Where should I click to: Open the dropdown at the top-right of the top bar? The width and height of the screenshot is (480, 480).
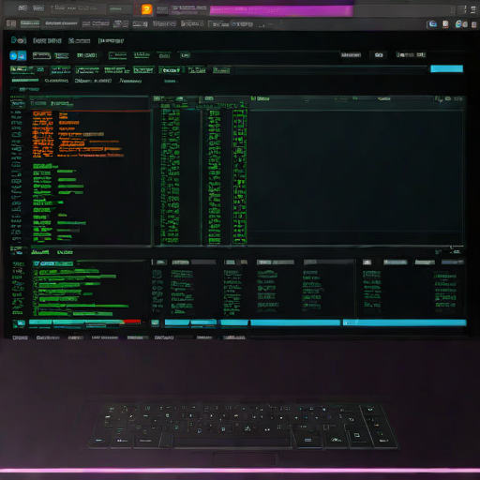coord(473,9)
